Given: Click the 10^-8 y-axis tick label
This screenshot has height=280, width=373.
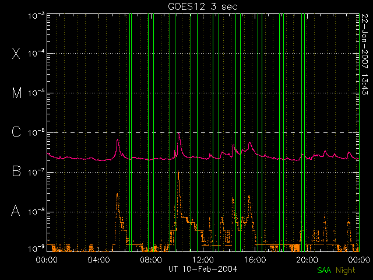Looking at the screenshot, I should 36,211.
